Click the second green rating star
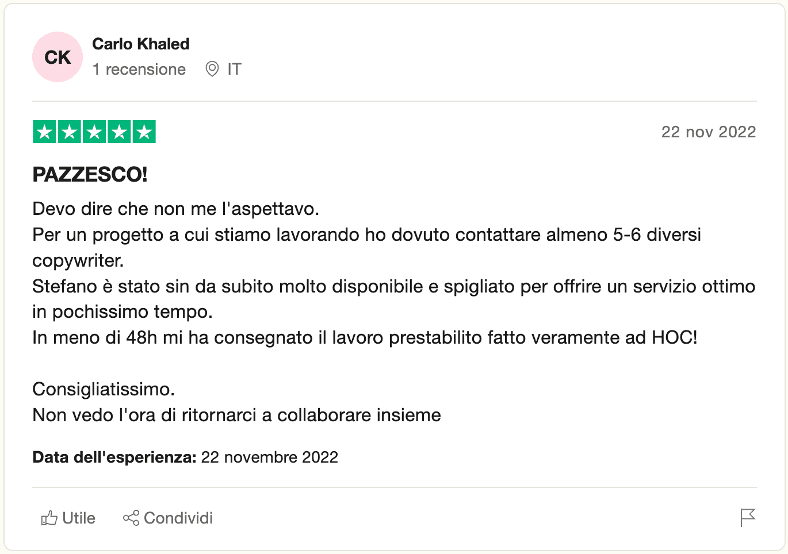 click(70, 132)
